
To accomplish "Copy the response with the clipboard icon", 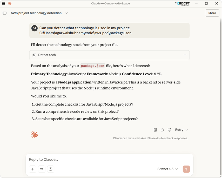I will 155,130.
